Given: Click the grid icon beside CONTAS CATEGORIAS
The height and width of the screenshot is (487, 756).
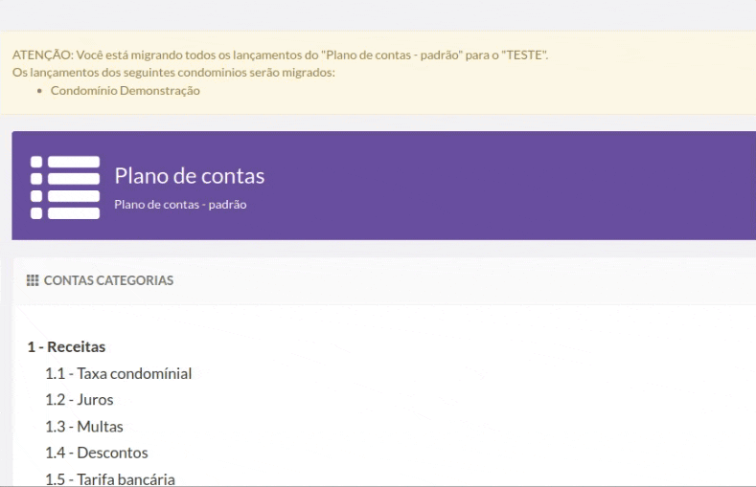Looking at the screenshot, I should (x=33, y=280).
